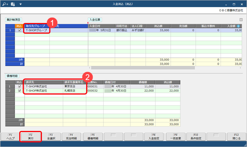Select 4月30日 date in 000031 row
Screen dimensions: 247x147
pos(117,87)
